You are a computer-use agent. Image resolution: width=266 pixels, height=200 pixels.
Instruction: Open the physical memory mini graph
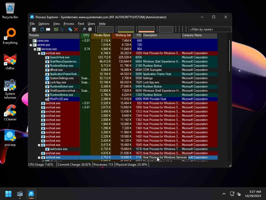coord(147,29)
